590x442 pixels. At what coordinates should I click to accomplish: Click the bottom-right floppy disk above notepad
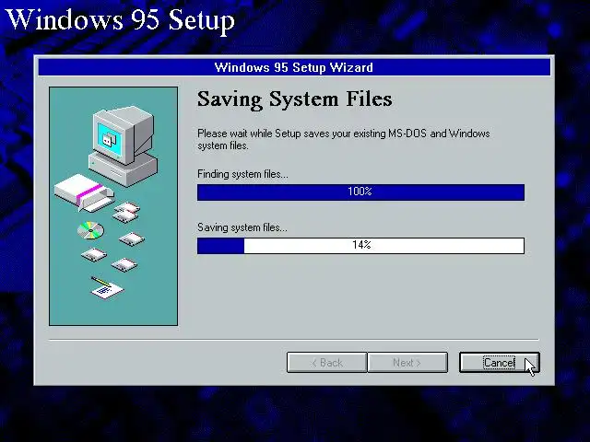pyautogui.click(x=124, y=264)
